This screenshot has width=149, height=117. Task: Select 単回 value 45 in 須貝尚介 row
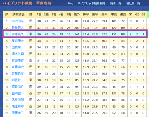(114, 87)
